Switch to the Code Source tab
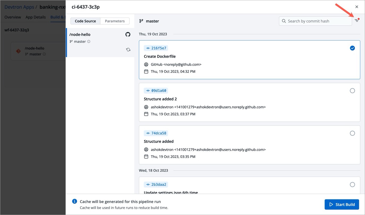365x215 pixels. (85, 21)
